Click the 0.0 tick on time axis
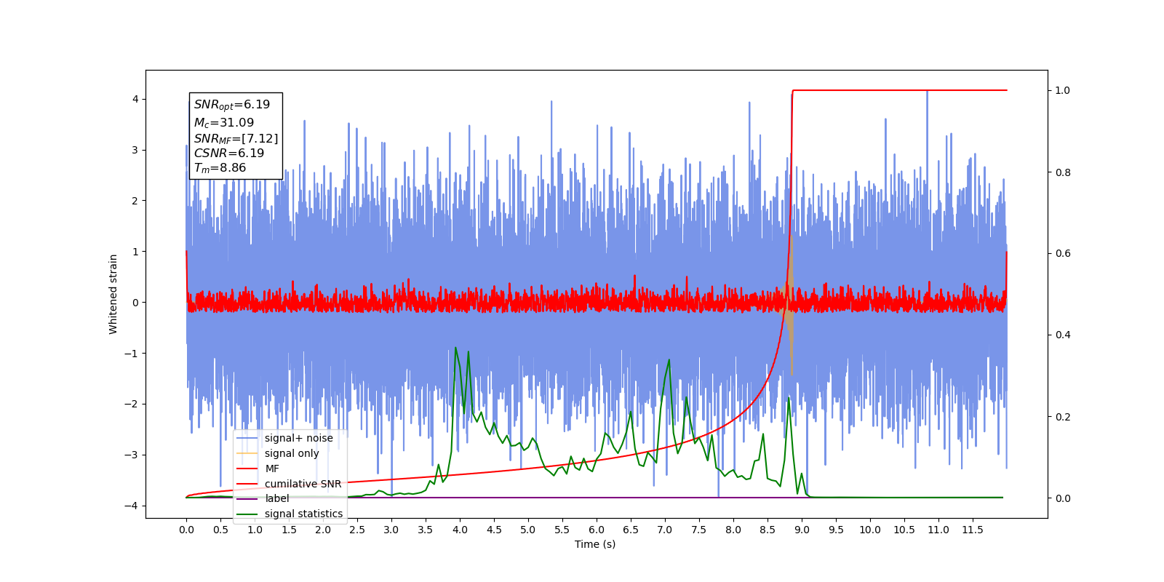 click(x=186, y=530)
